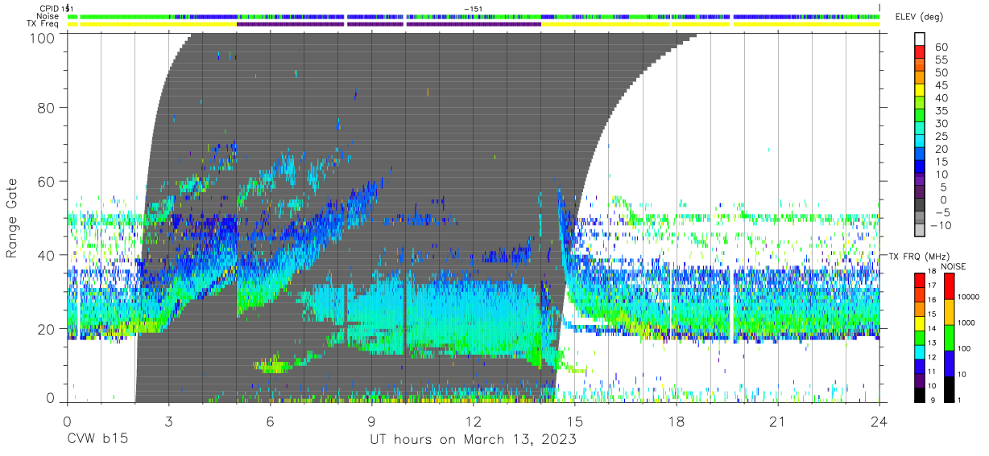989x456 pixels.
Task: Click the 'CVW b15' radar label
Action: click(x=97, y=440)
